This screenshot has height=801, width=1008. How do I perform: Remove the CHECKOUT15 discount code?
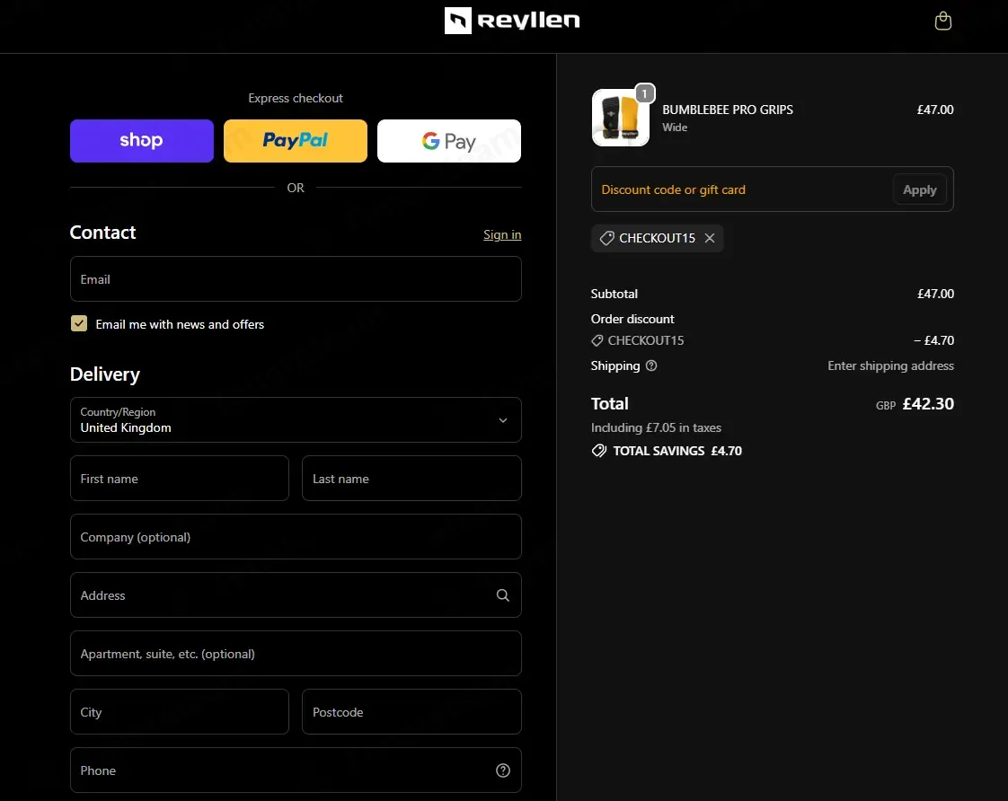tap(710, 238)
